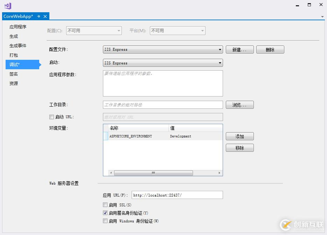Viewport: 327px width, 235px height.
Task: Enable the 启用 SSL checkbox
Action: (105, 205)
